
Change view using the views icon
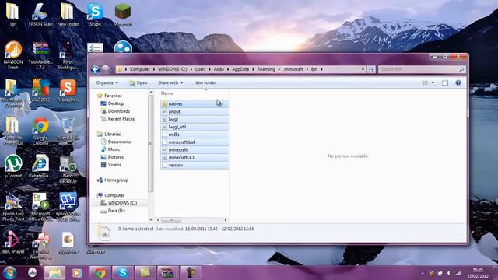point(425,83)
